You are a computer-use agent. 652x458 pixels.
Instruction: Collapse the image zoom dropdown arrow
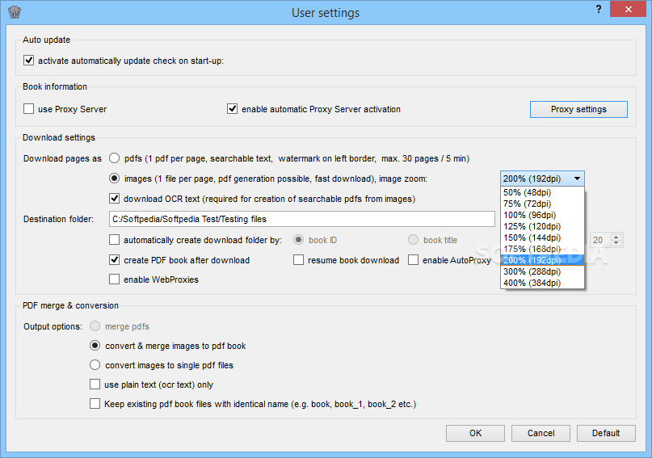coord(577,179)
